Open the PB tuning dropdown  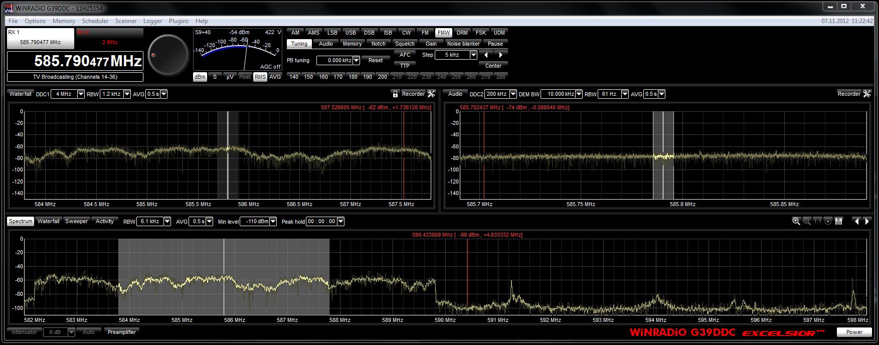[x=357, y=61]
